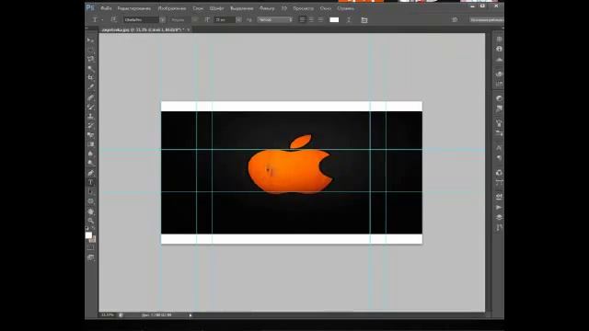The image size is (589, 331).
Task: Select the Lasso tool
Action: [x=90, y=59]
